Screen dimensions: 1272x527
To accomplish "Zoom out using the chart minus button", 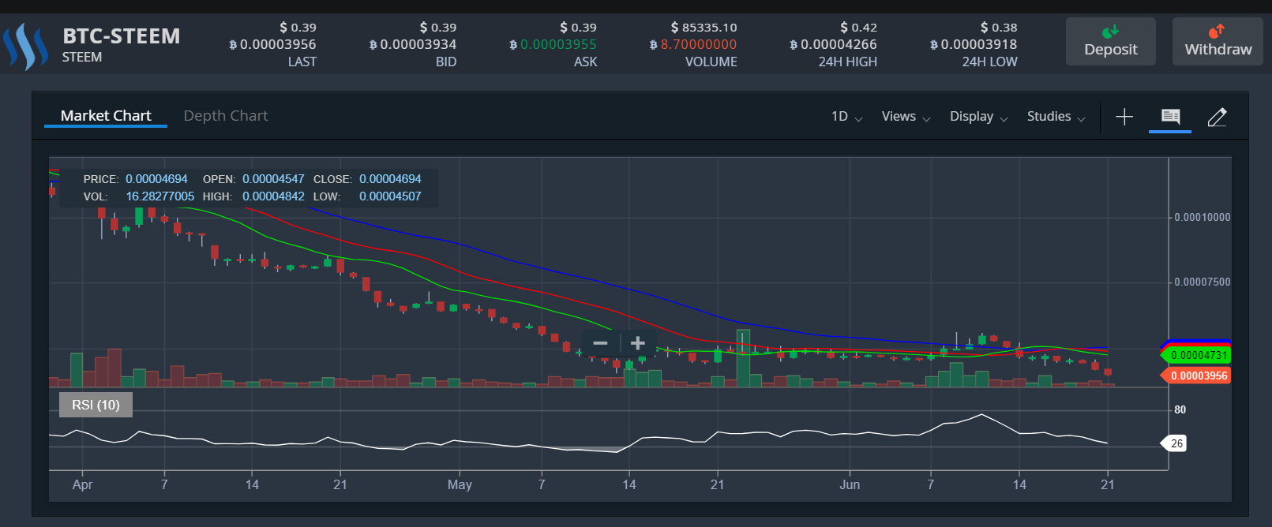I will [600, 343].
